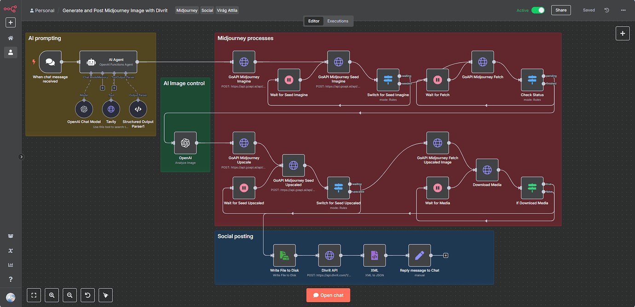The image size is (635, 307).
Task: Open the workflow options ellipsis menu
Action: pyautogui.click(x=623, y=10)
